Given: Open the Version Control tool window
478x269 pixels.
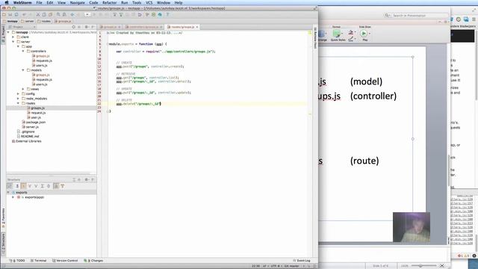Looking at the screenshot, I should [65, 261].
